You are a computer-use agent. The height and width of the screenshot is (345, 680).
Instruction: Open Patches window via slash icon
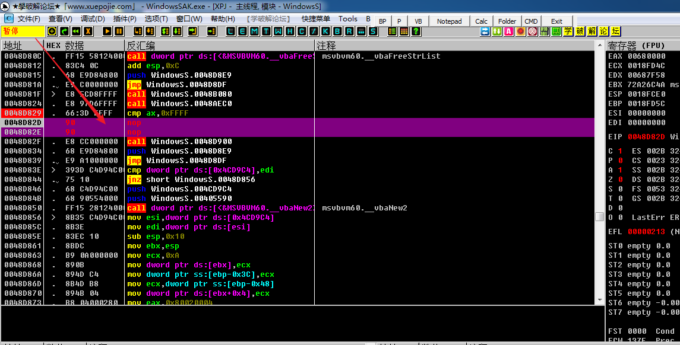314,31
